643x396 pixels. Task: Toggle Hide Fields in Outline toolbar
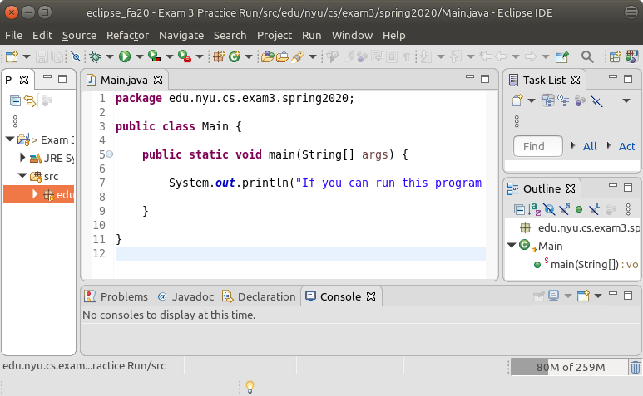click(548, 209)
